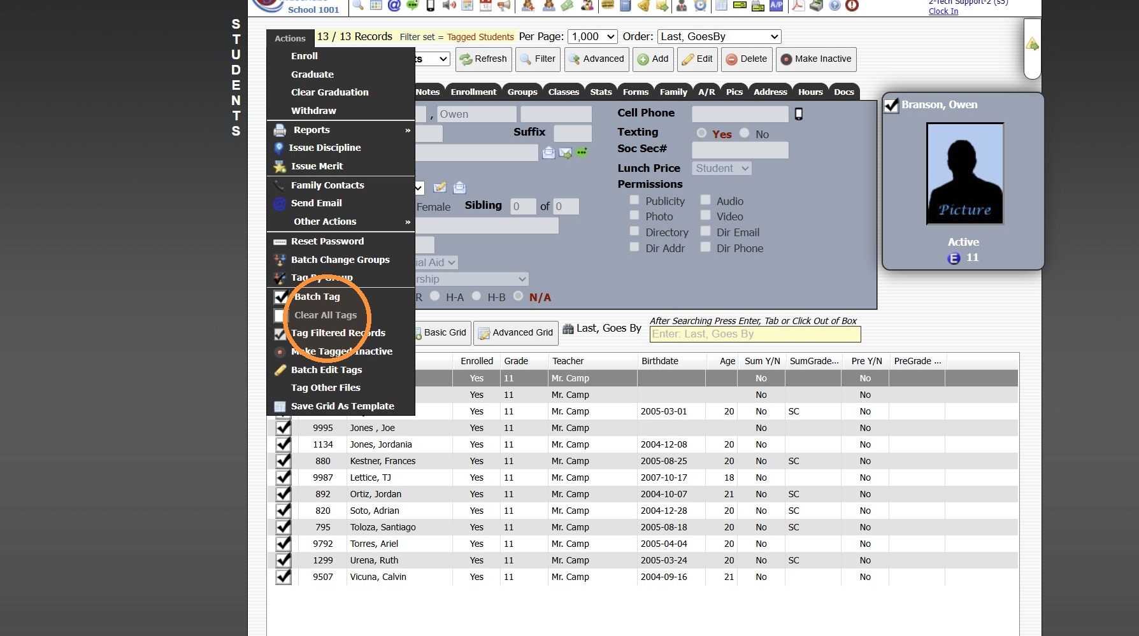Choose Batch Tag in Actions menu
The image size is (1139, 636).
click(317, 297)
